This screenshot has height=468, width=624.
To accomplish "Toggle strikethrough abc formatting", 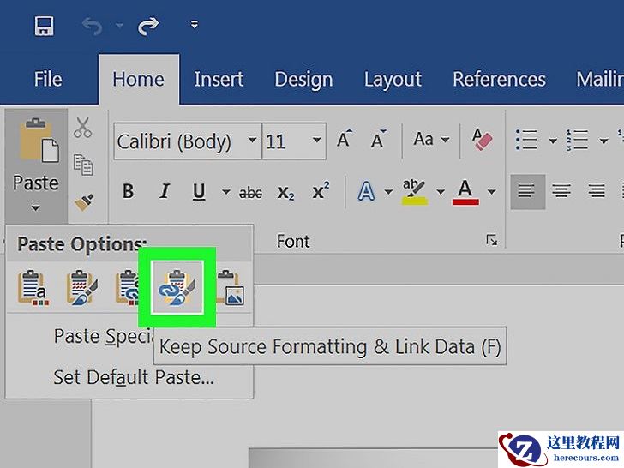I will coord(250,193).
